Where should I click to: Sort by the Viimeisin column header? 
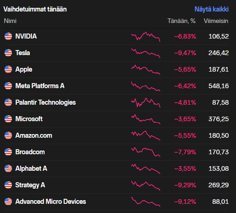(x=216, y=21)
